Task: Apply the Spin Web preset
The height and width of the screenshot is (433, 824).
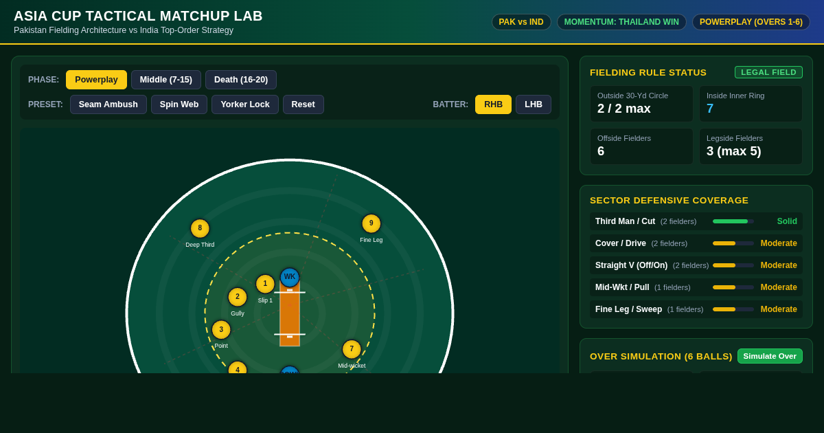Action: [x=179, y=104]
